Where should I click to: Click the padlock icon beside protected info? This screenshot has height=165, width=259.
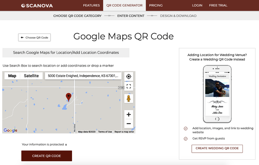tap(66, 144)
